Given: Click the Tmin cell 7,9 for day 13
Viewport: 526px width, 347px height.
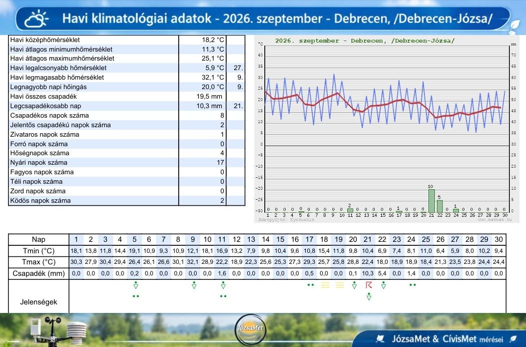Looking at the screenshot, I should (x=251, y=251).
